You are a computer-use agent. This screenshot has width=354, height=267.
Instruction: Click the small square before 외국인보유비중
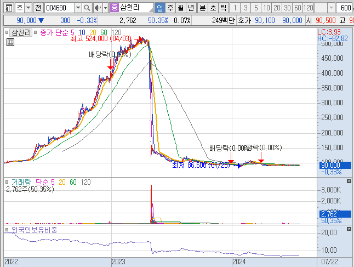[7, 230]
